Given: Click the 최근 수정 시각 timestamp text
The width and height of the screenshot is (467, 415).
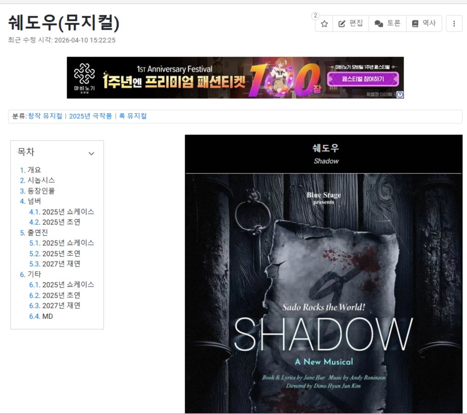Looking at the screenshot, I should [x=62, y=40].
